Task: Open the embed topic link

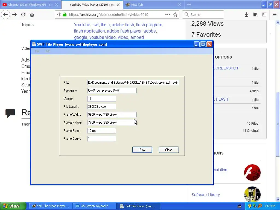Action: [137, 37]
